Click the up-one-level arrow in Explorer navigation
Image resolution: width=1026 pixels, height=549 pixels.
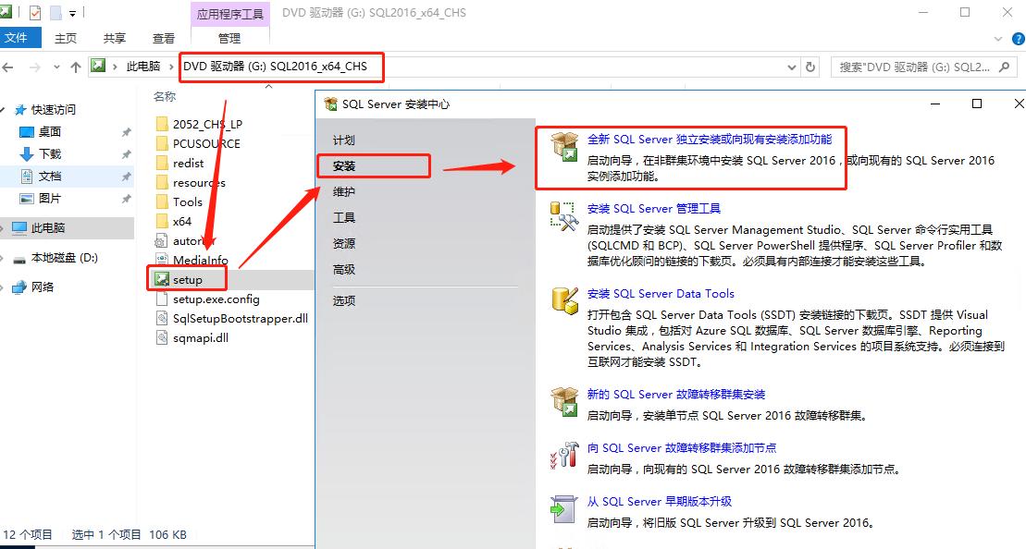76,67
